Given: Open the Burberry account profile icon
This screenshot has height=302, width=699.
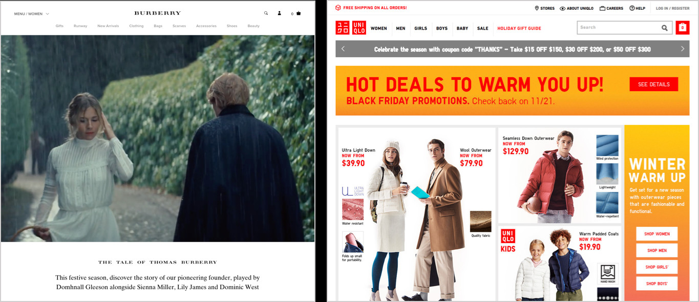Looking at the screenshot, I should [280, 13].
